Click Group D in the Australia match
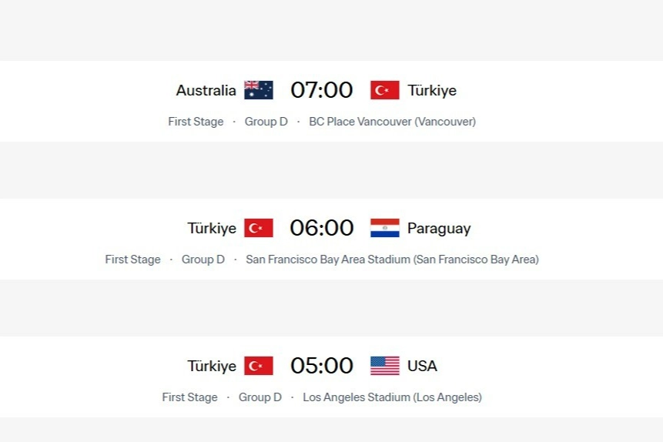This screenshot has height=442, width=663. pyautogui.click(x=266, y=122)
